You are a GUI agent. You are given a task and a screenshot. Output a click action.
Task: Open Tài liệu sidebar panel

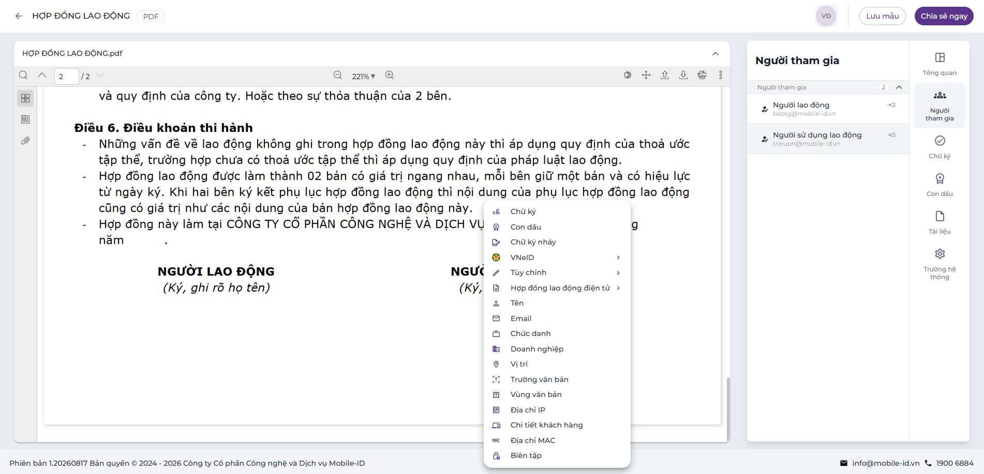point(940,223)
